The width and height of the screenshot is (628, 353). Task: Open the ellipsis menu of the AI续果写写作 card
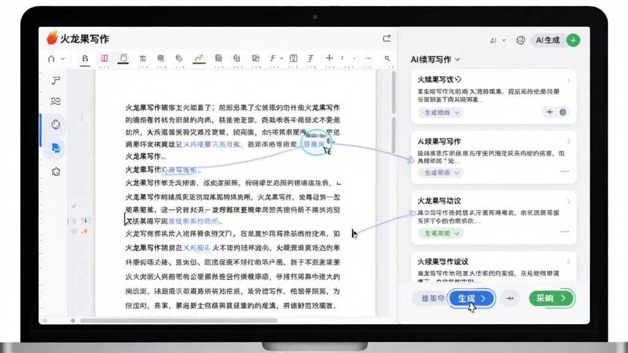(564, 172)
